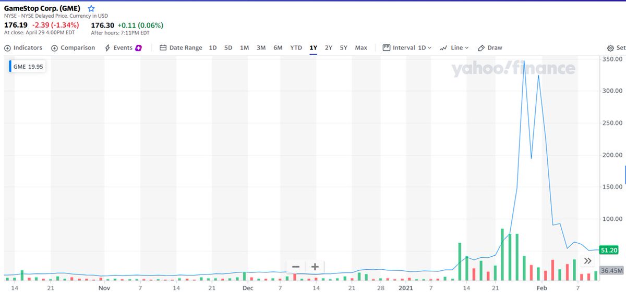The height and width of the screenshot is (300, 626).
Task: Select the 5Y time range
Action: coord(344,47)
